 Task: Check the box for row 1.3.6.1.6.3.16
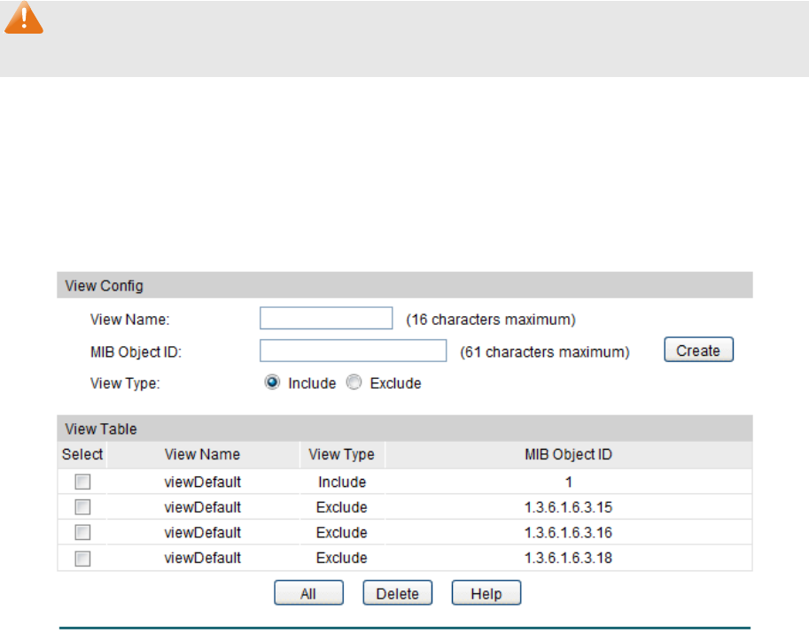[82, 532]
